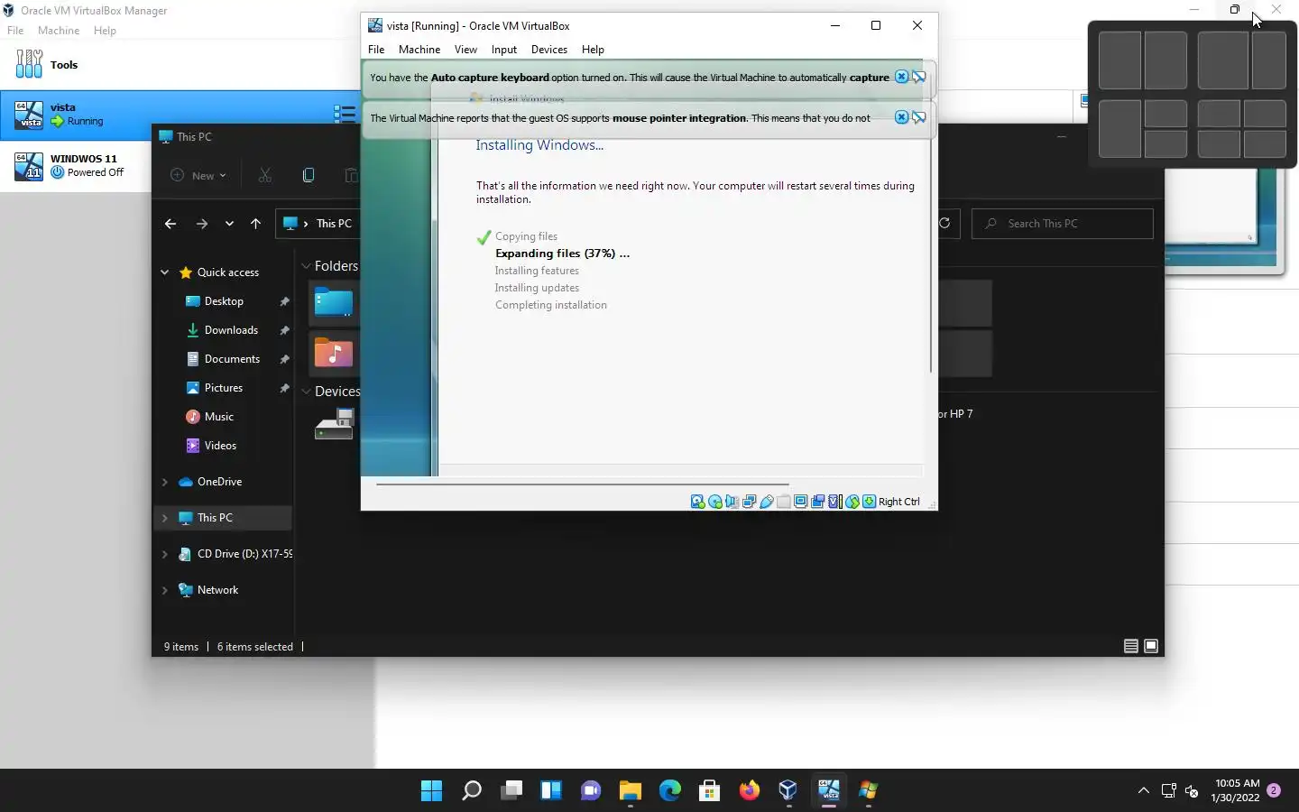1299x812 pixels.
Task: Open Music in Quick access
Action: click(218, 417)
